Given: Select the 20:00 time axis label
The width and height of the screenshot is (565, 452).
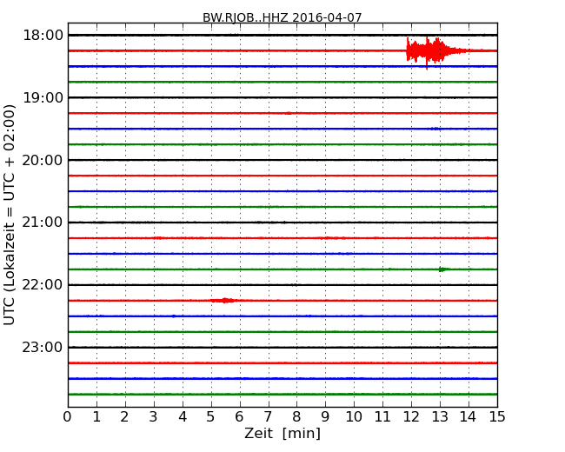Looking at the screenshot, I should (43, 160).
